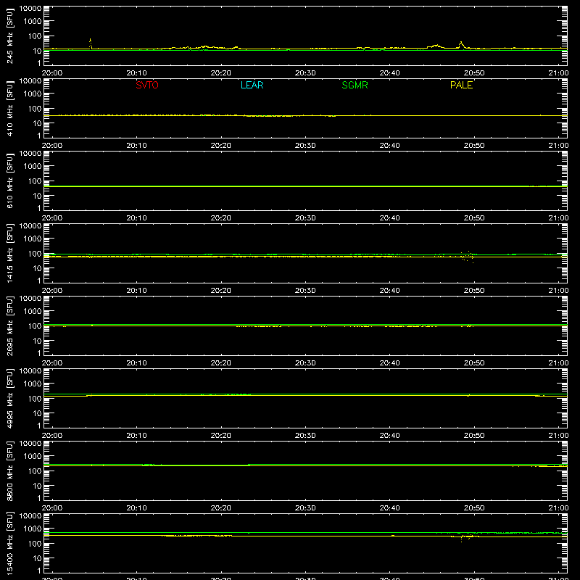This screenshot has height=580, width=580.
Task: Click 20:40 time label under 2695 MHz plot
Action: 389,363
